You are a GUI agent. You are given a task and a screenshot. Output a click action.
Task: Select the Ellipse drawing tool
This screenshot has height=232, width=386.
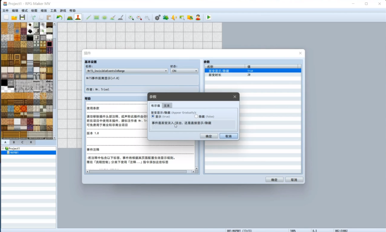(x=105, y=17)
